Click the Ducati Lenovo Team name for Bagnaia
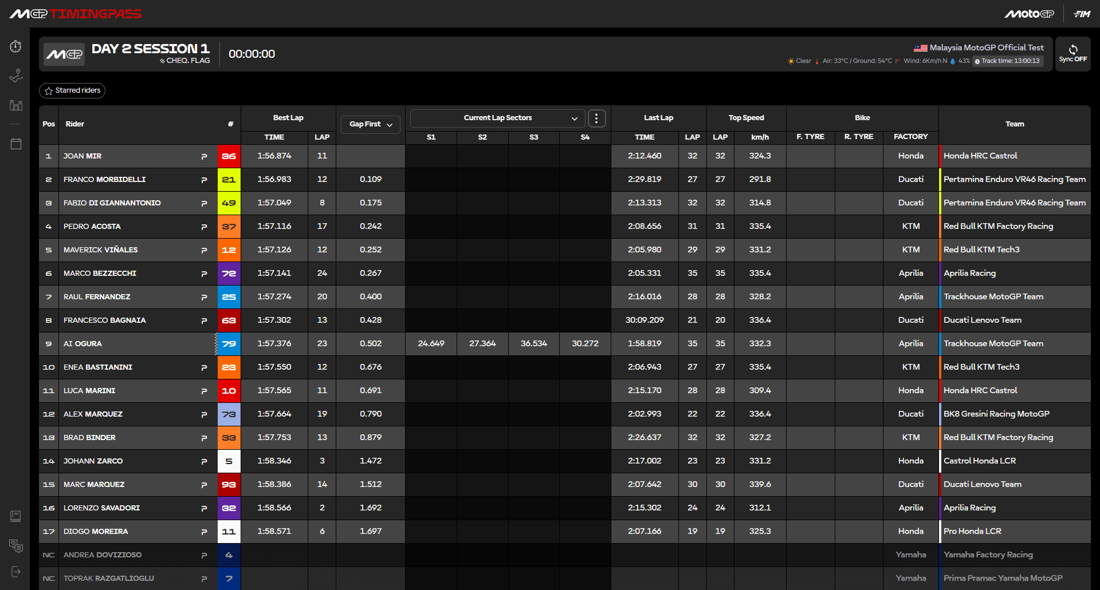The height and width of the screenshot is (590, 1100). (982, 320)
